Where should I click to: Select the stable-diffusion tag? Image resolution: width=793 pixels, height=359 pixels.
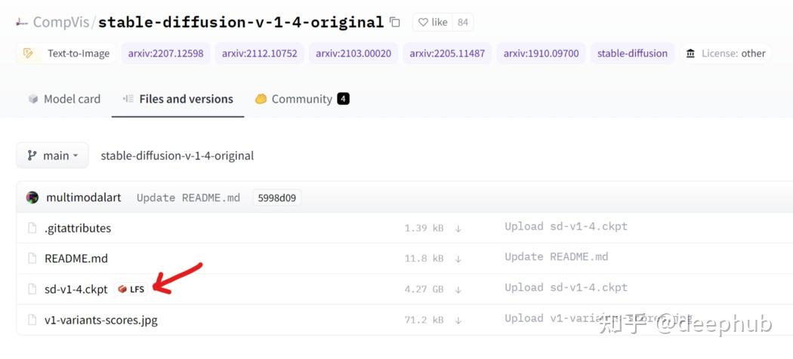632,54
